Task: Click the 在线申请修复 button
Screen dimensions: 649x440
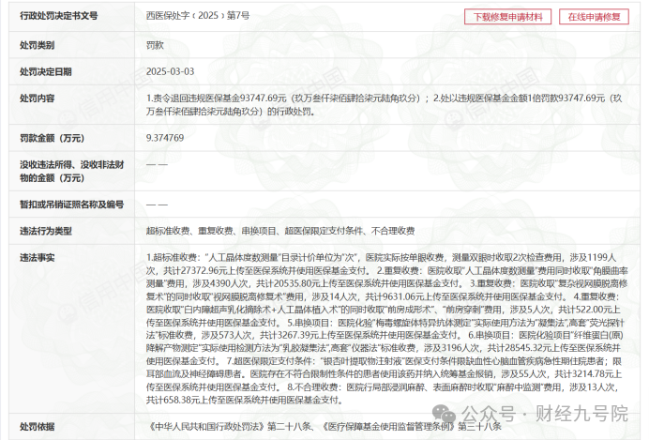Action: (x=594, y=17)
